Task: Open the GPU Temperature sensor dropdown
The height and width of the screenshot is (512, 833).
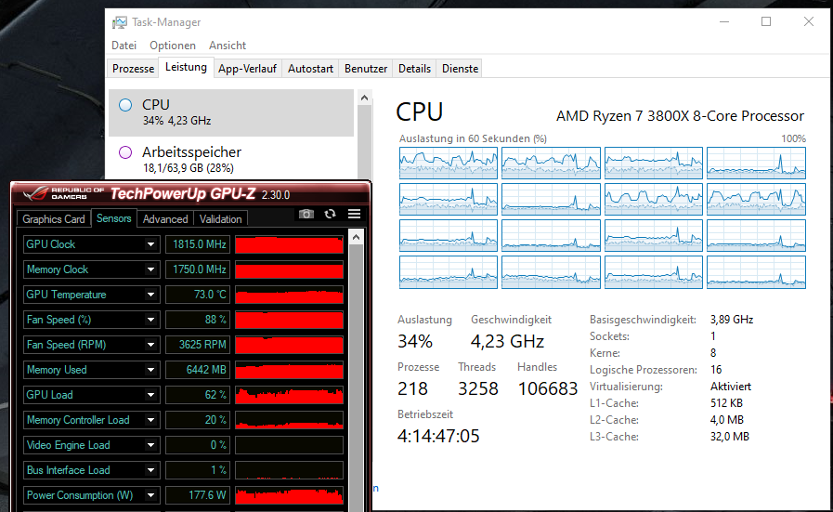Action: [150, 295]
